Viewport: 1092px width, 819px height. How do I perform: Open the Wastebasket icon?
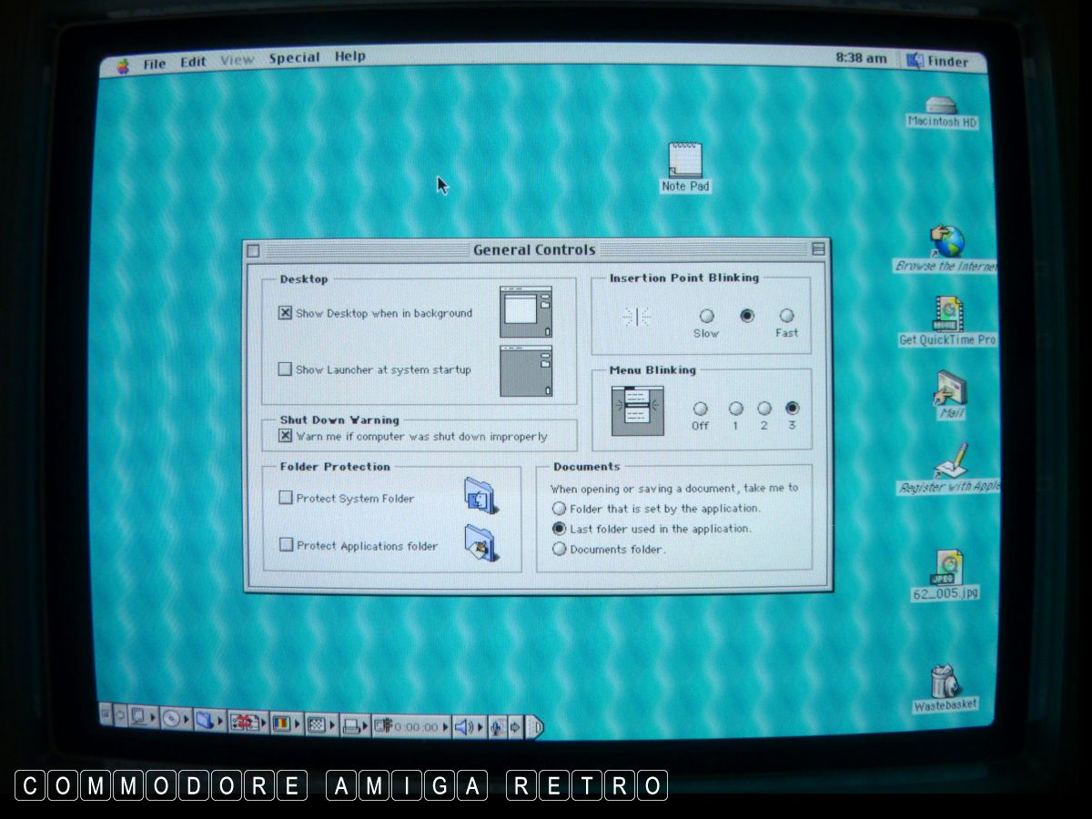(945, 681)
